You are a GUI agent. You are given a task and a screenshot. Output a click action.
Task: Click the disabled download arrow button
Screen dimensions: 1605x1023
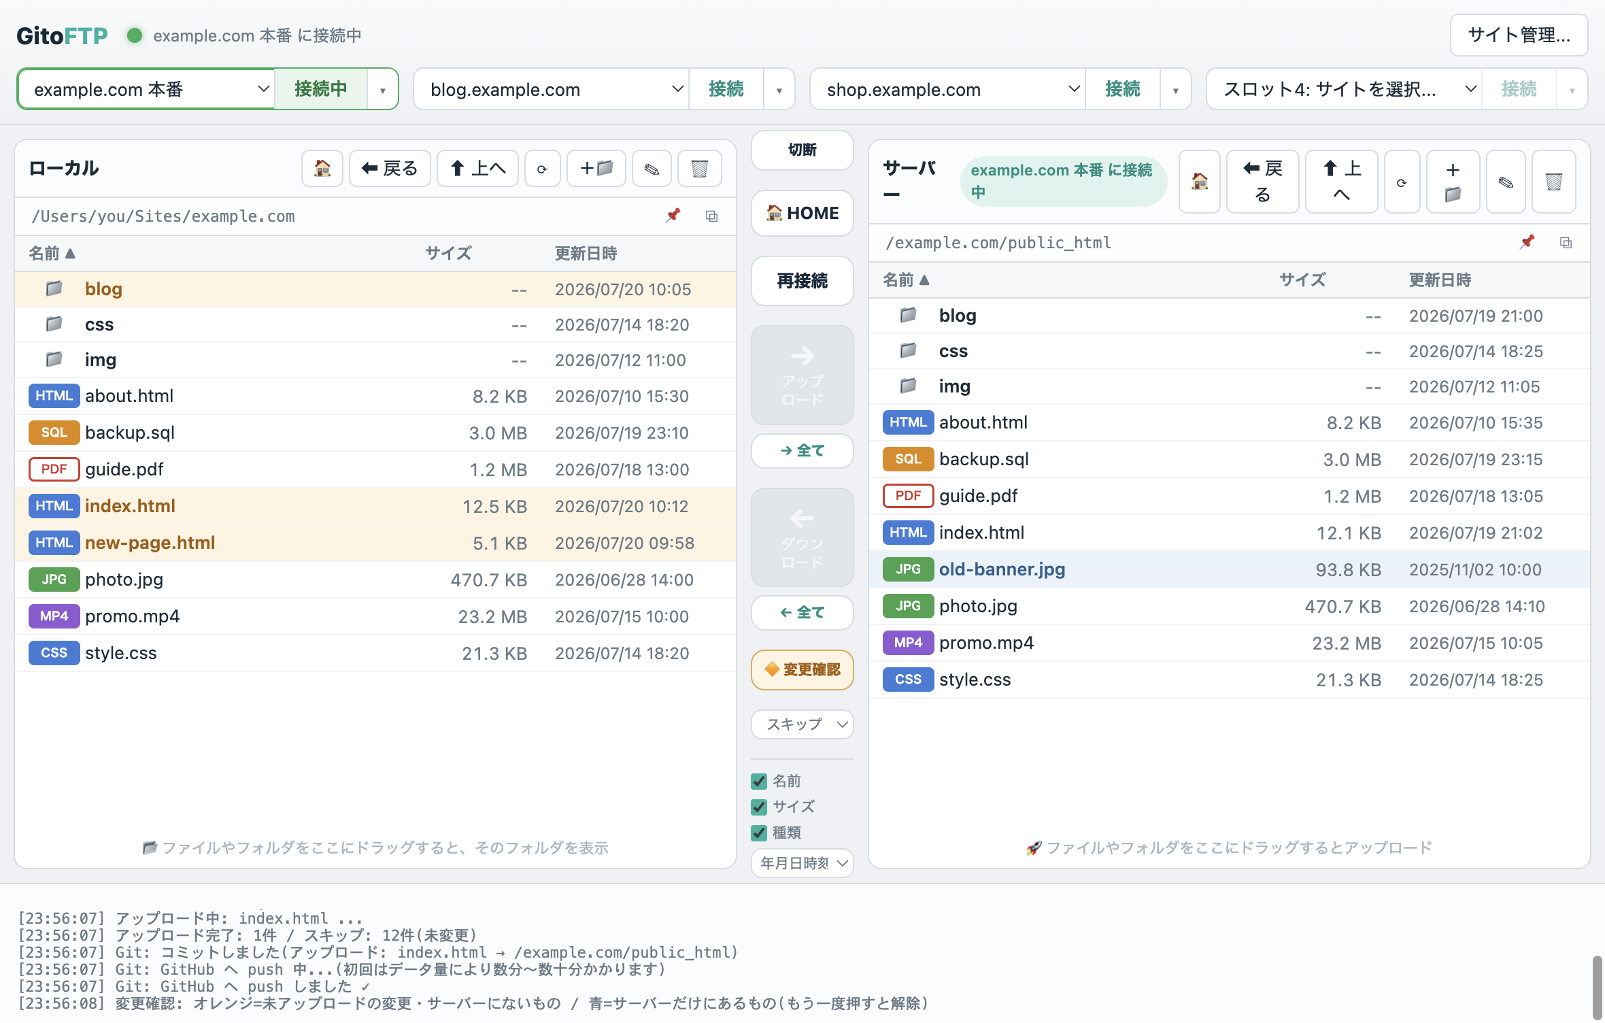802,537
